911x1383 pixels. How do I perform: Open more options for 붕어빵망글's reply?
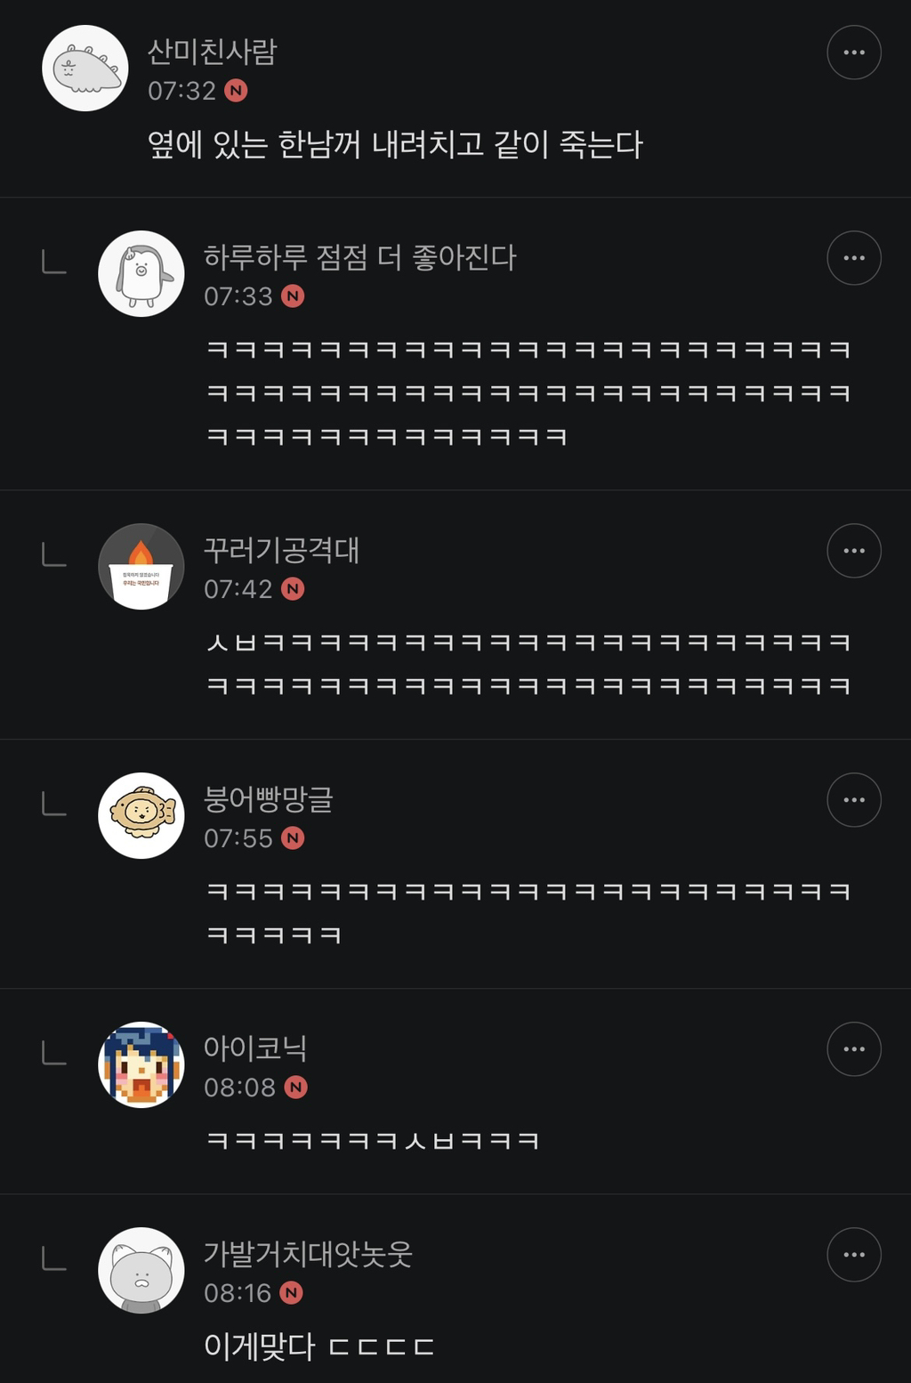click(854, 800)
